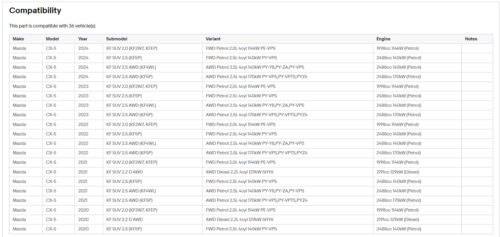
Task: Select 2021 submodel KF SUV 2.2 D AWD
Action: pyautogui.click(x=125, y=172)
